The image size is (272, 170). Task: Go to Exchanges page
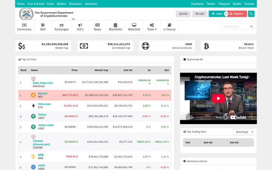62,27
